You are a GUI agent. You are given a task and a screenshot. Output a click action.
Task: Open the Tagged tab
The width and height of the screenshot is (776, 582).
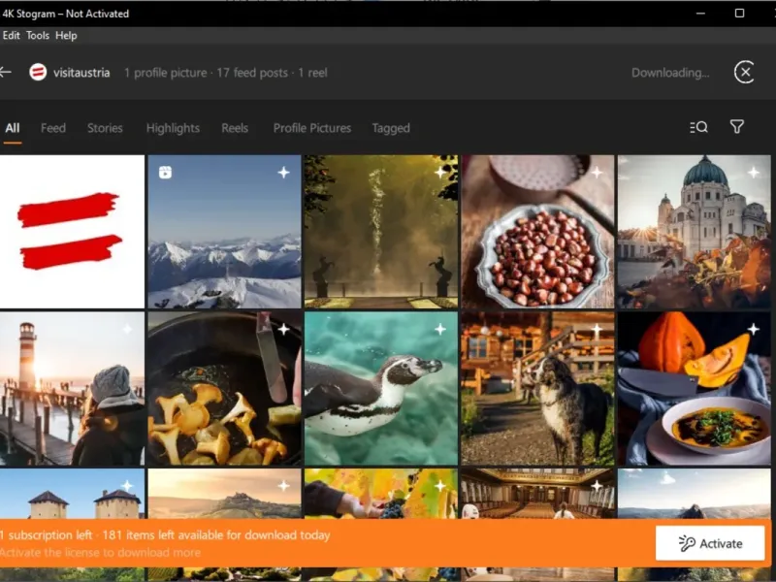391,128
